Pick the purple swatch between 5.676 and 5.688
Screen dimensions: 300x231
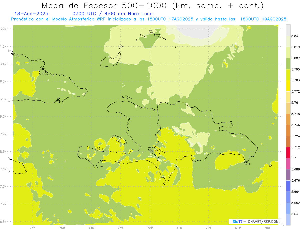pyautogui.click(x=288, y=175)
